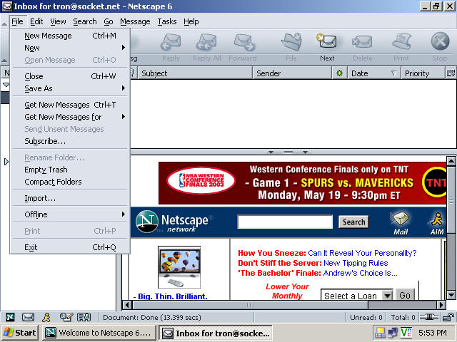Choose Compact Folders menu item

pos(70,182)
